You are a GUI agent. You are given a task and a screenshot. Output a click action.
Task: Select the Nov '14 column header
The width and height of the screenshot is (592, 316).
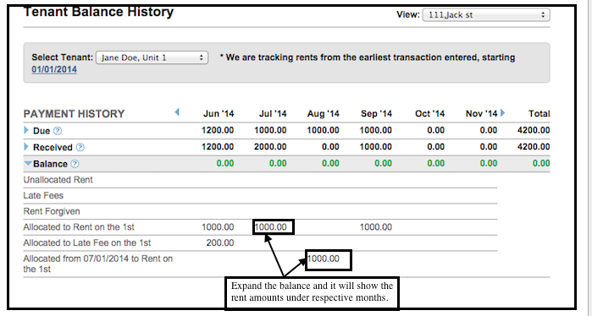[x=481, y=114]
